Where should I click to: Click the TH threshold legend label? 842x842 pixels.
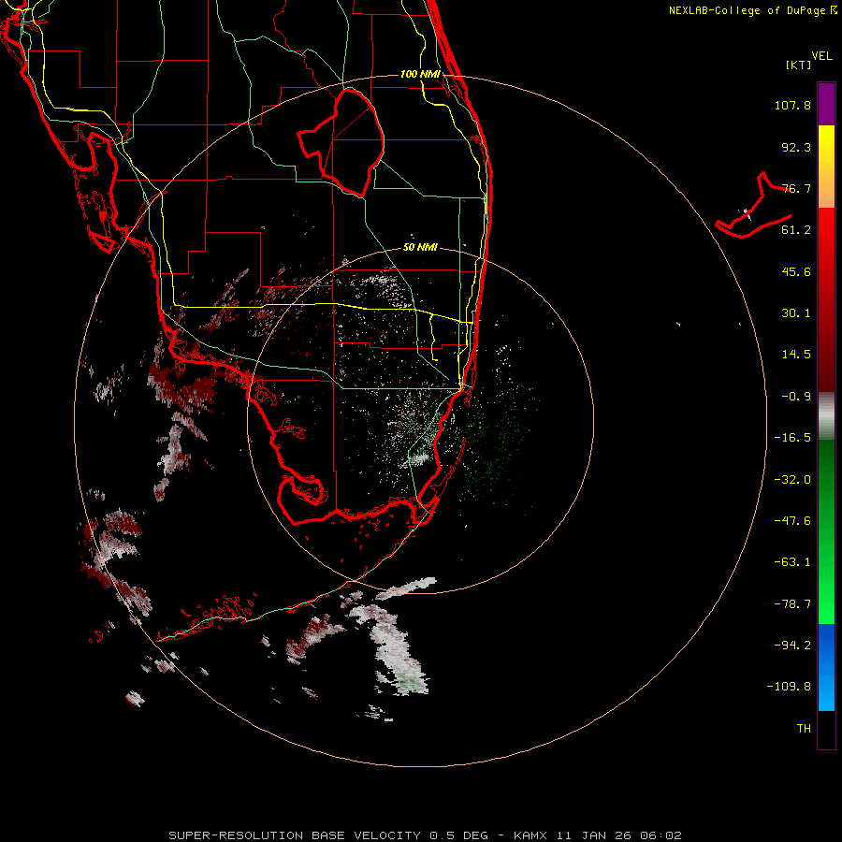click(x=804, y=728)
